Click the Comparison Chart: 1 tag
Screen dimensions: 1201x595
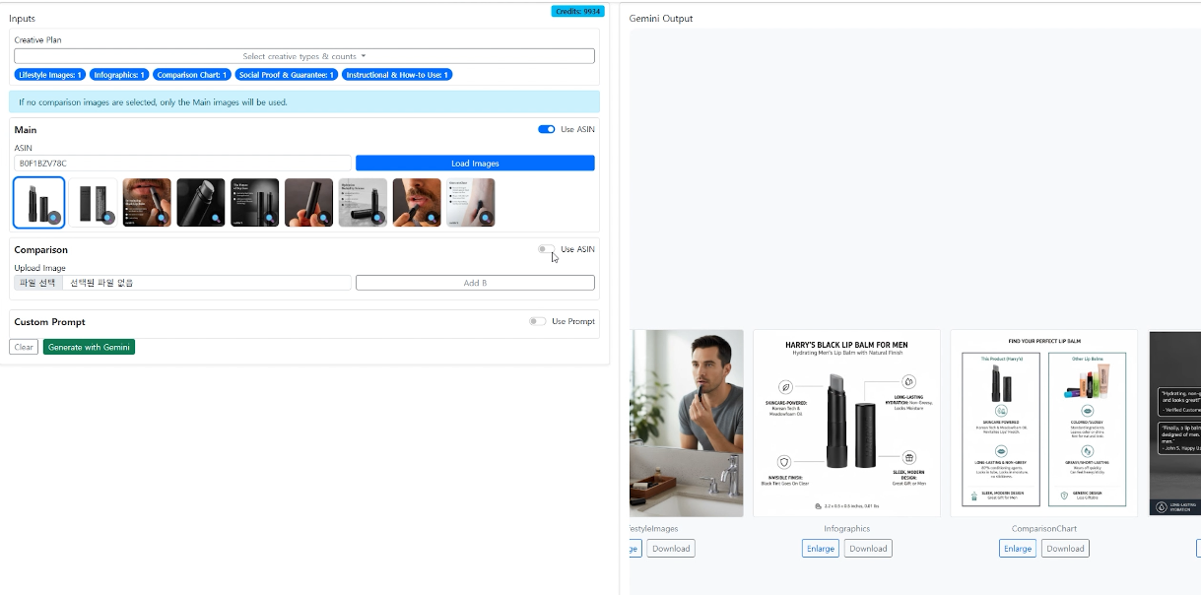(191, 75)
